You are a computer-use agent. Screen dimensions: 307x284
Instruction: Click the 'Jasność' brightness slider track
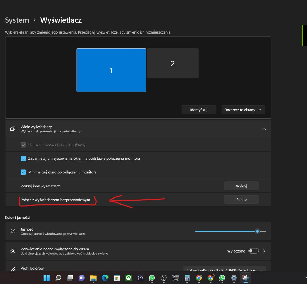click(225, 231)
